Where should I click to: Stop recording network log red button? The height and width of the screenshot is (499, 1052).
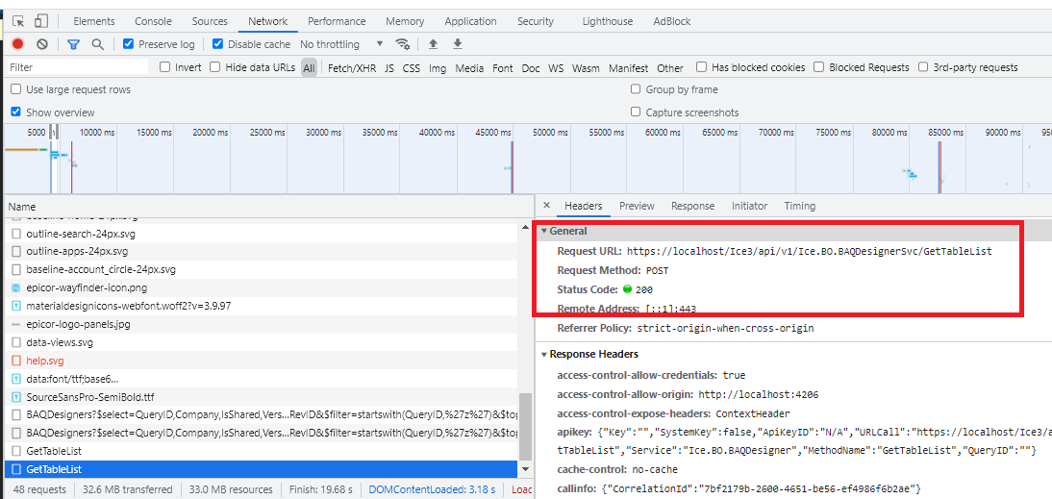pos(18,44)
